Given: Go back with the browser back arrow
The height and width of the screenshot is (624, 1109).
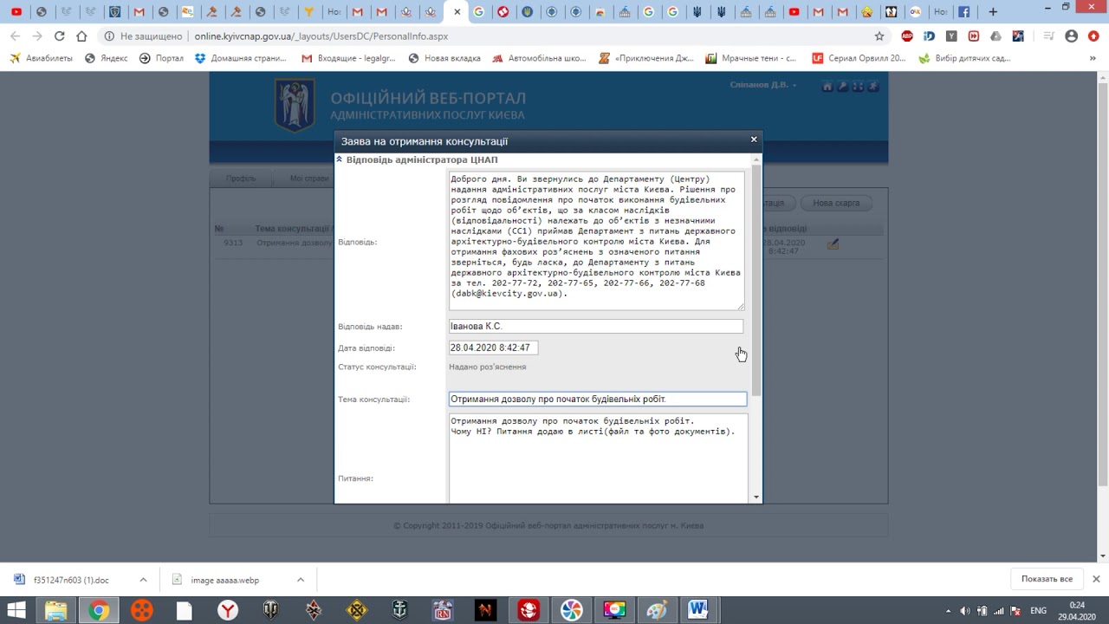Looking at the screenshot, I should 15,36.
